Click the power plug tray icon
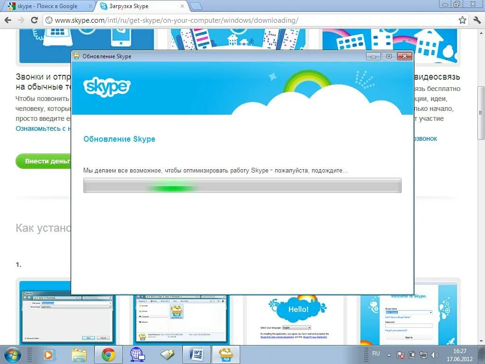Screen dimensions: 485x364 (x=412, y=355)
